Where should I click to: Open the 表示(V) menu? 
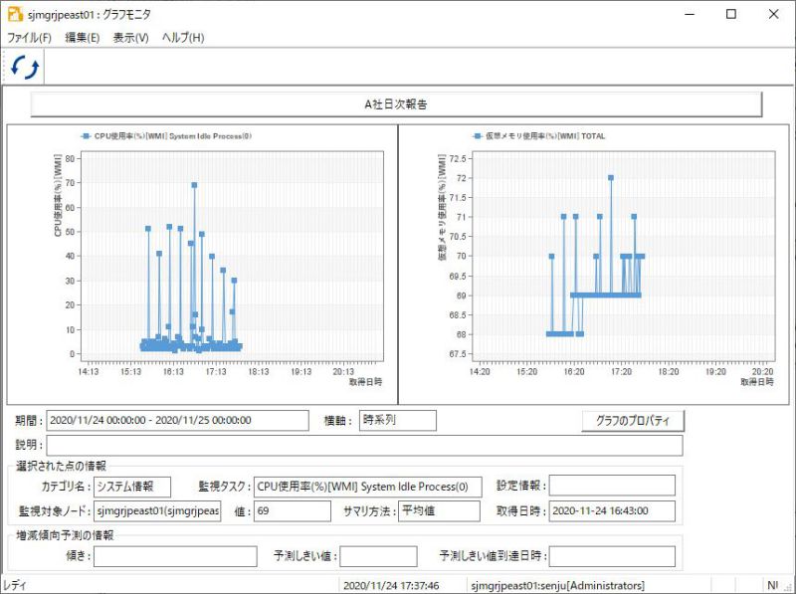130,38
